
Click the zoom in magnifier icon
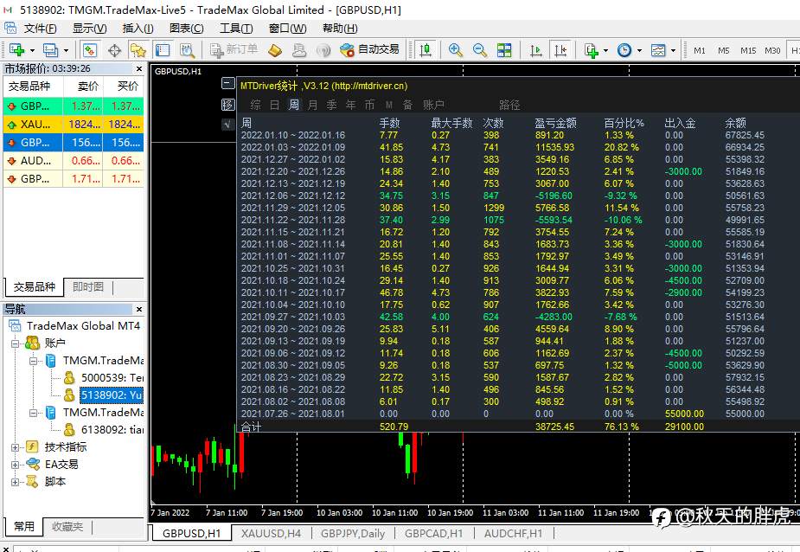455,50
